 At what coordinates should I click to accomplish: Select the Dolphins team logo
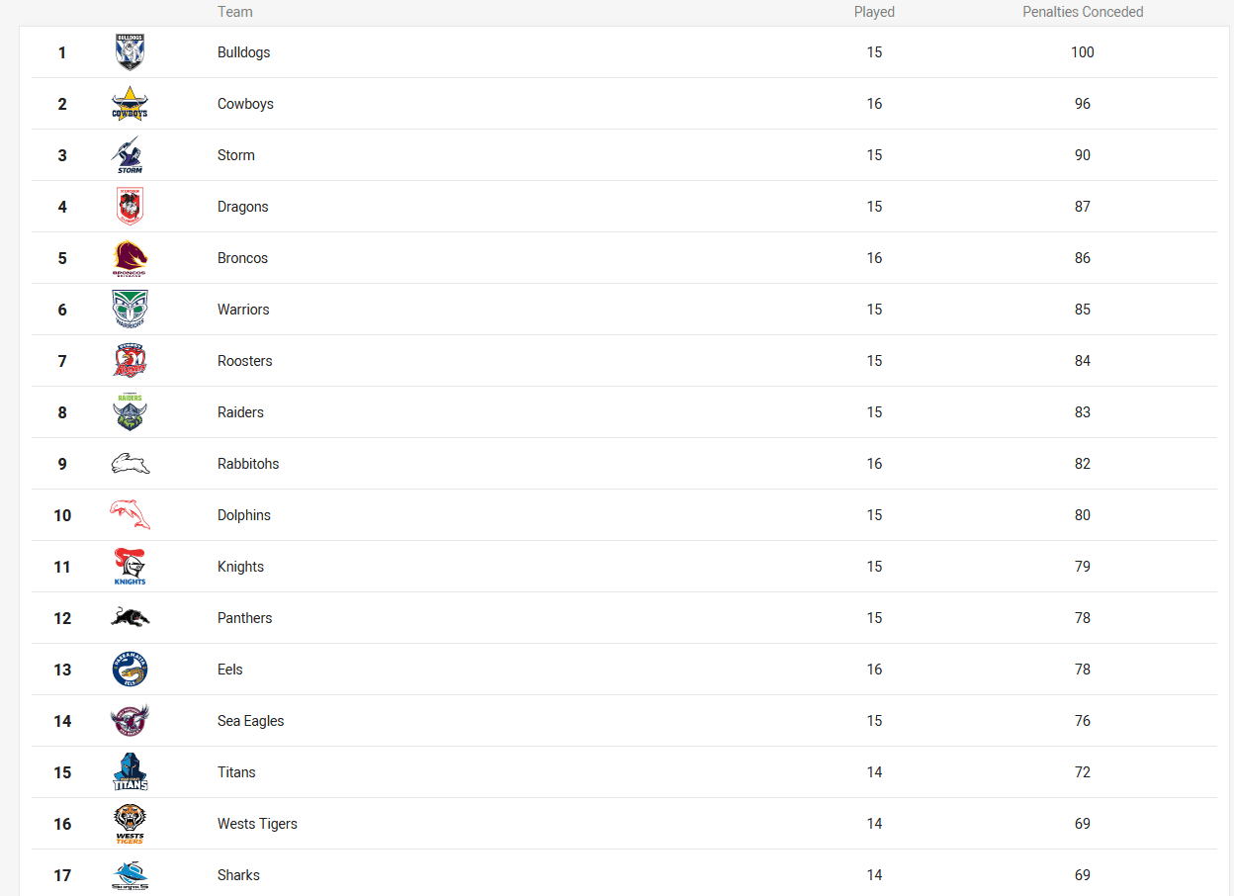pos(131,515)
